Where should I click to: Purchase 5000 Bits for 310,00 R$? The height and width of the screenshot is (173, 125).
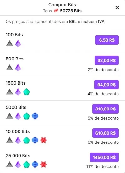106,109
